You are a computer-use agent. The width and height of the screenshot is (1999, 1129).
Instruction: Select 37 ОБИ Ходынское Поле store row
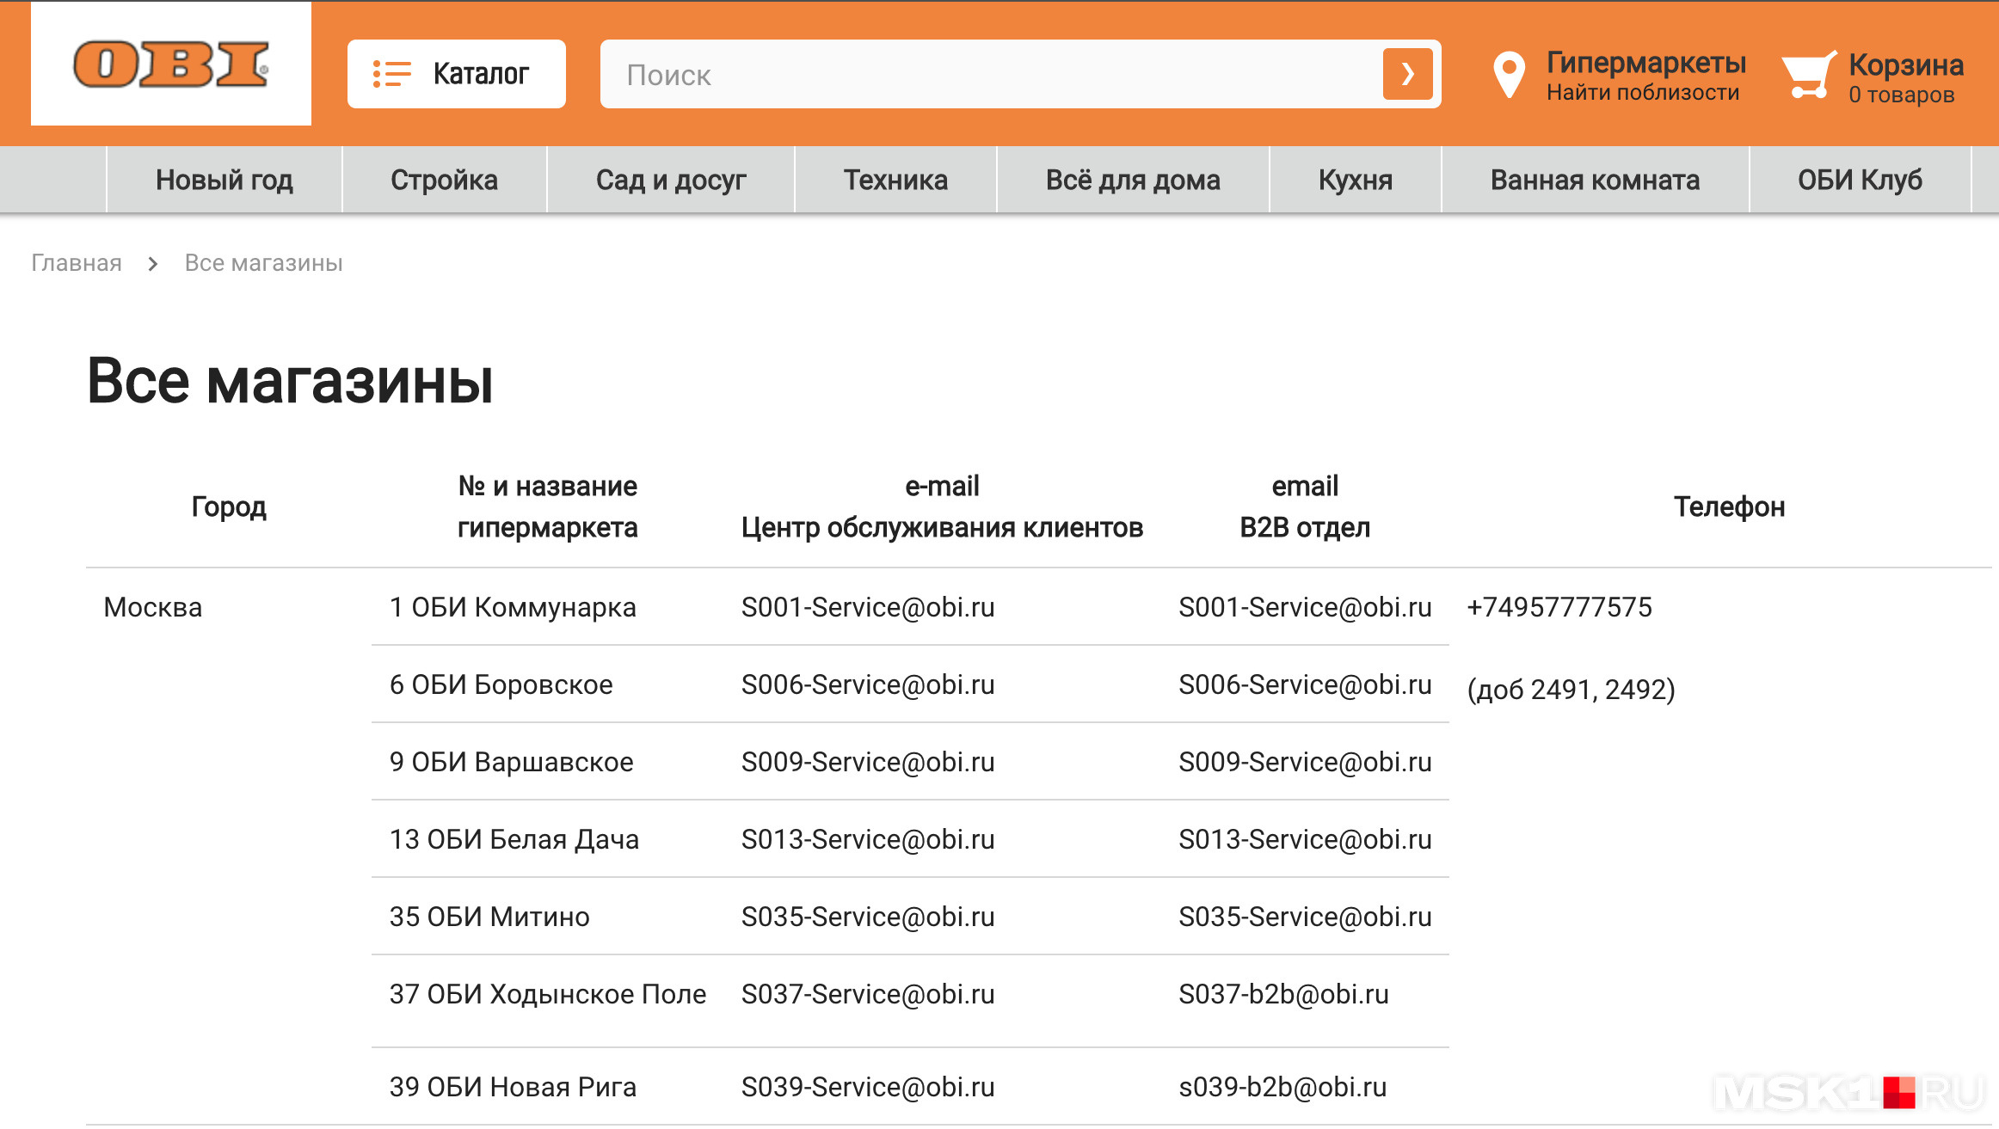pos(548,994)
